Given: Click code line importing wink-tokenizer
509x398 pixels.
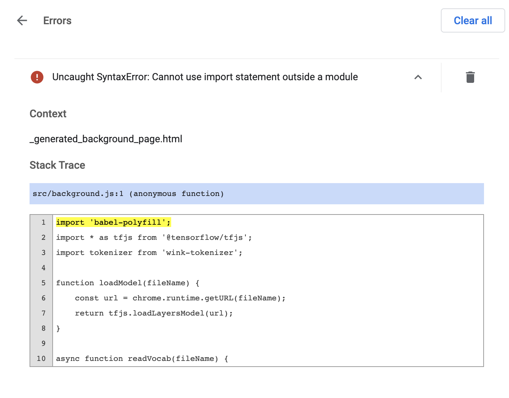Looking at the screenshot, I should [x=149, y=253].
